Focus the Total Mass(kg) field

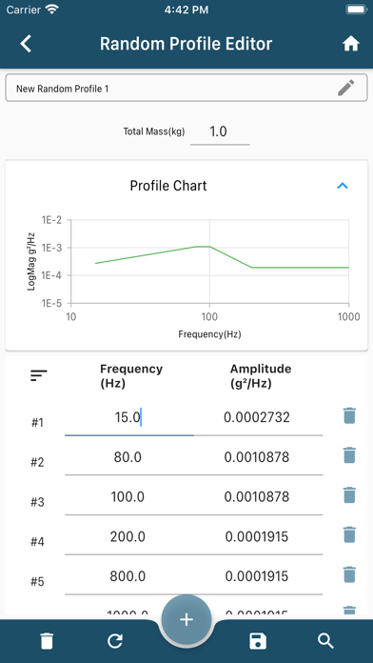[220, 131]
